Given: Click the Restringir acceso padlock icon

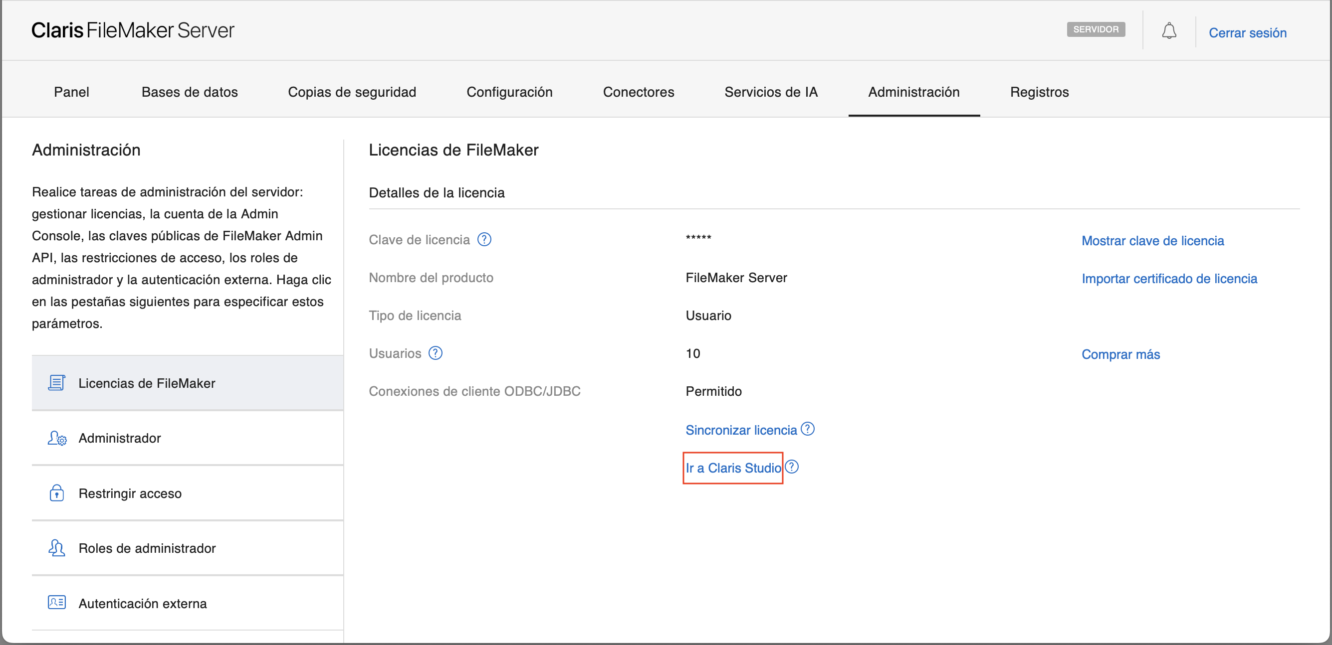Looking at the screenshot, I should click(56, 493).
